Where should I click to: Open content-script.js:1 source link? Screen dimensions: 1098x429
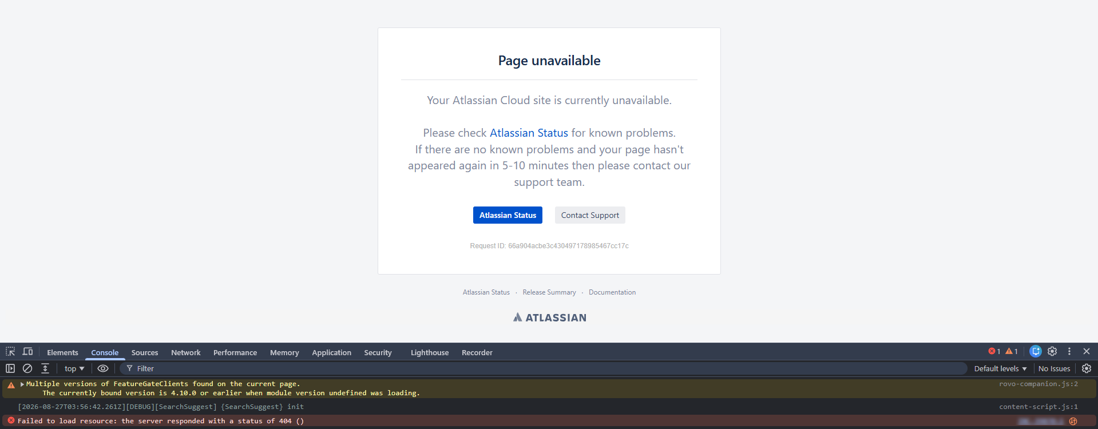[x=1038, y=407]
